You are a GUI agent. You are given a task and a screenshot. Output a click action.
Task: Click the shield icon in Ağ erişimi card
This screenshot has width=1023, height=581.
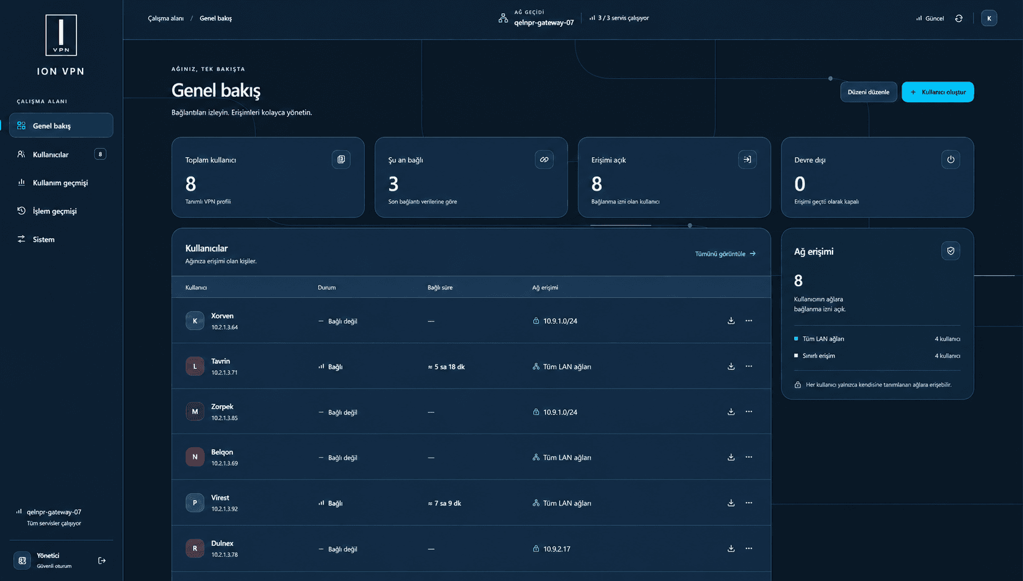pos(950,251)
